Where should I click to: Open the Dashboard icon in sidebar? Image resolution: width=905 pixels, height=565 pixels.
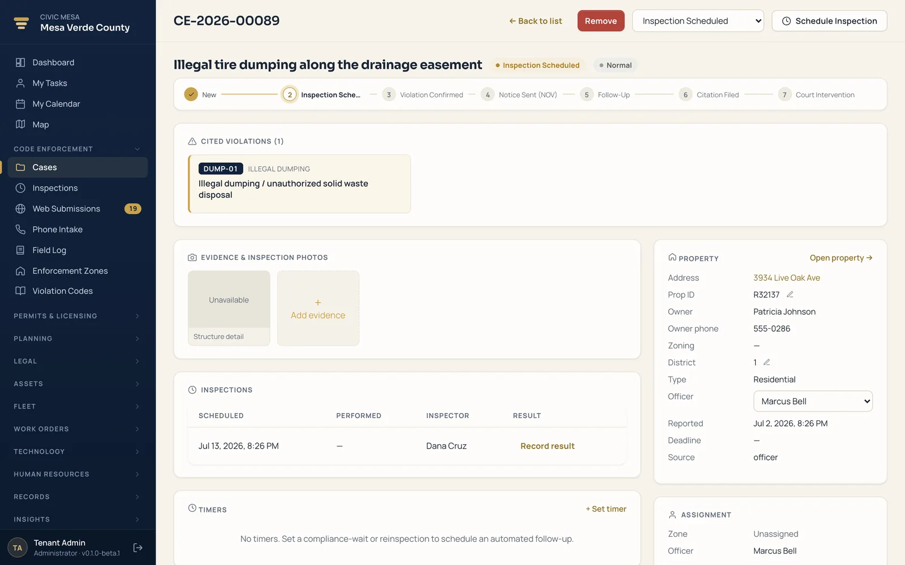pyautogui.click(x=20, y=62)
